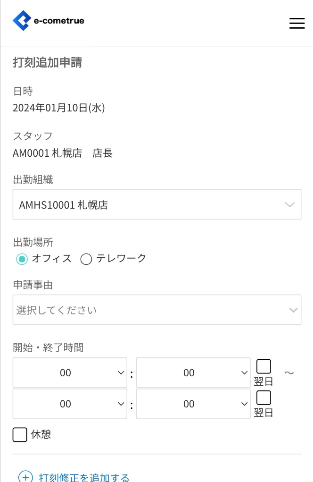Open the start time minute dropdown
Screen dimensions: 313x482
click(193, 373)
